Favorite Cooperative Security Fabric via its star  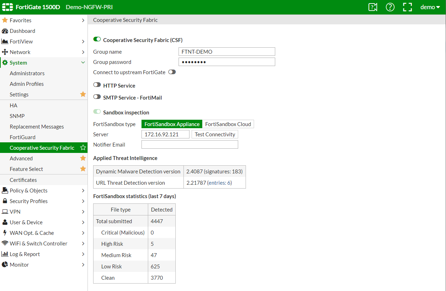click(83, 148)
